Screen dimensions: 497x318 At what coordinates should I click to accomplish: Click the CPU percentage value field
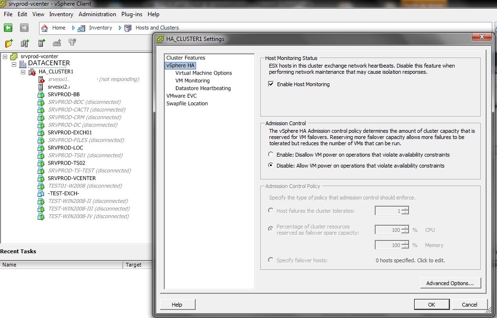[x=388, y=230]
